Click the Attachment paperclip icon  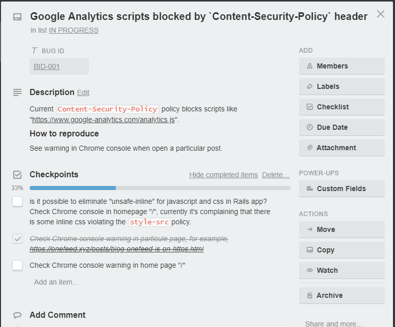[310, 148]
